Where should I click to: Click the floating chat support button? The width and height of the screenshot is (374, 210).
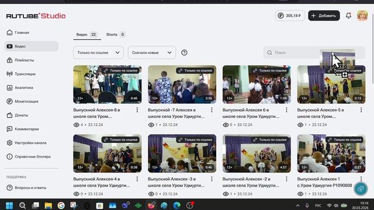(x=361, y=189)
